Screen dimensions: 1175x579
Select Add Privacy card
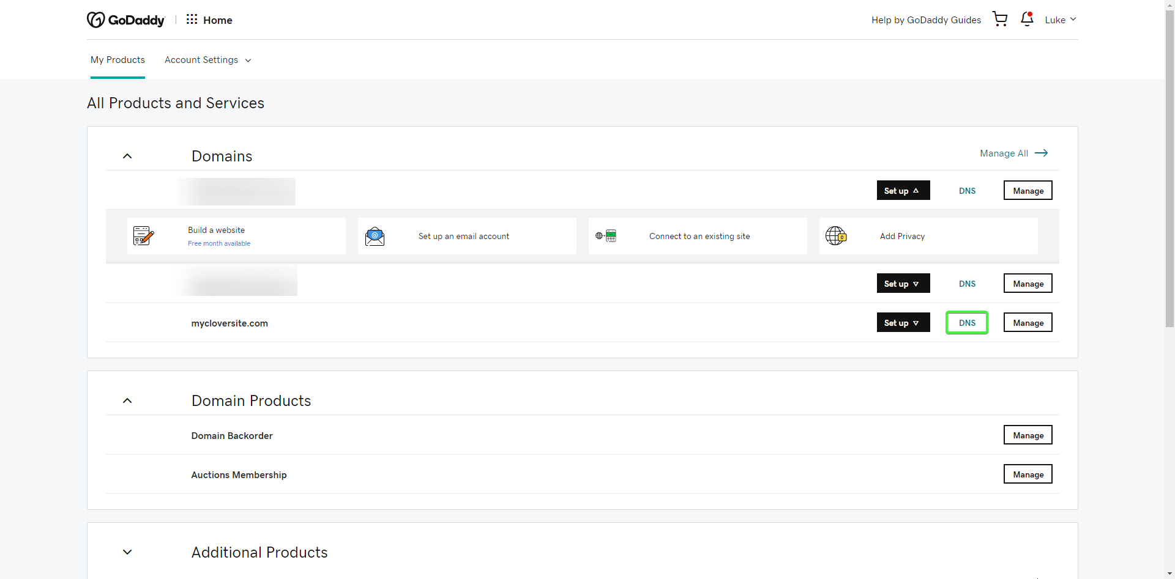pos(928,236)
